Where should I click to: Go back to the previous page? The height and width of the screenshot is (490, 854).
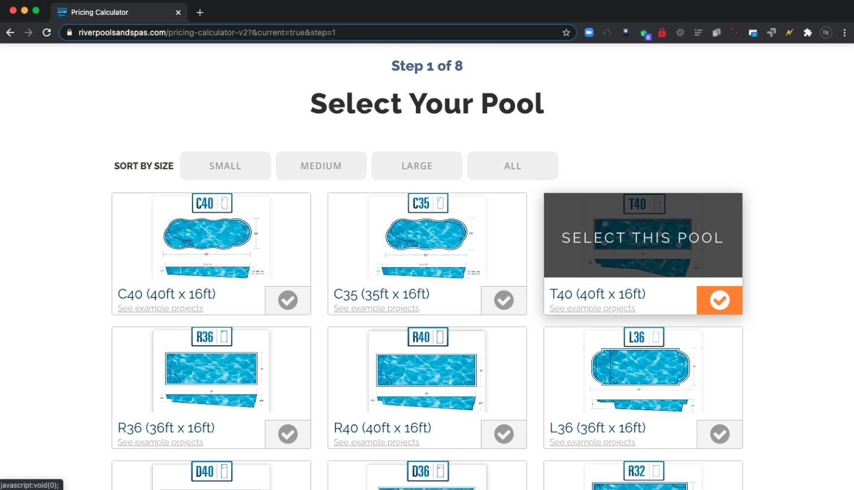click(x=10, y=33)
